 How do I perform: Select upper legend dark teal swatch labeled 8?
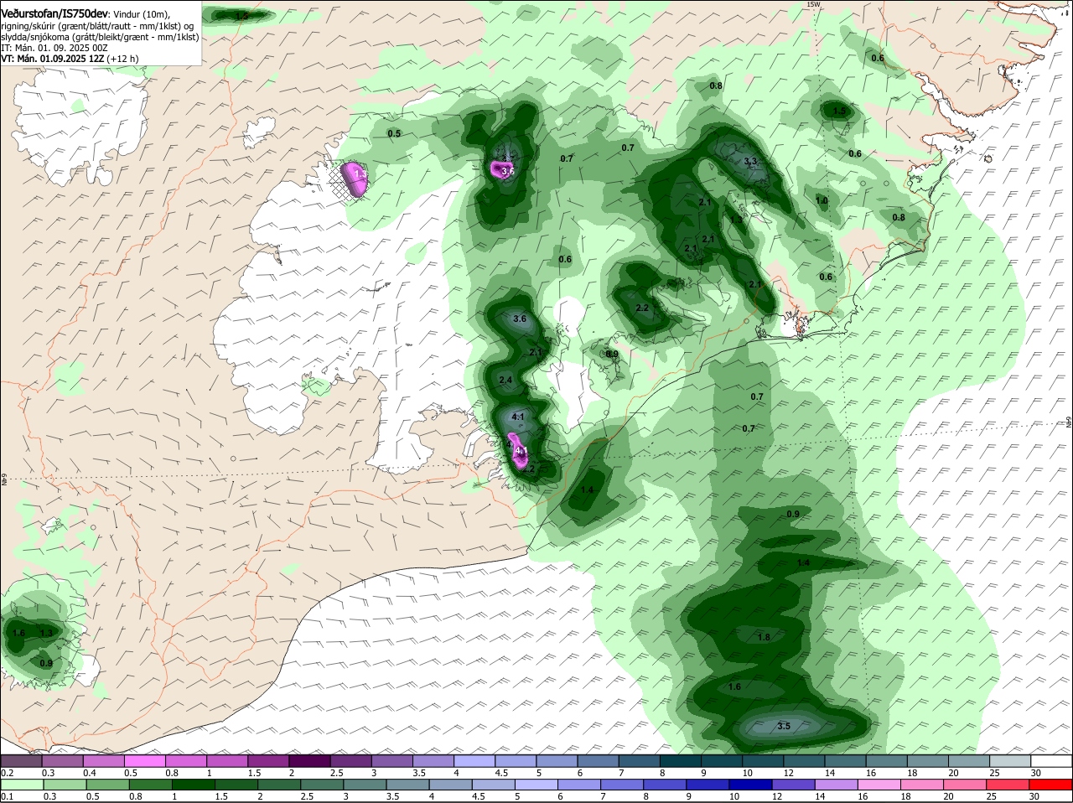coord(680,761)
